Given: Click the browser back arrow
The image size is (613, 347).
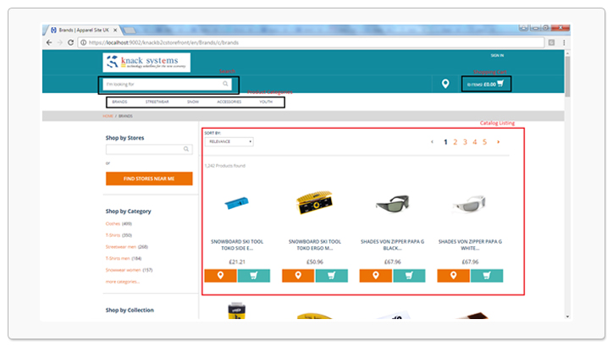Looking at the screenshot, I should point(49,42).
